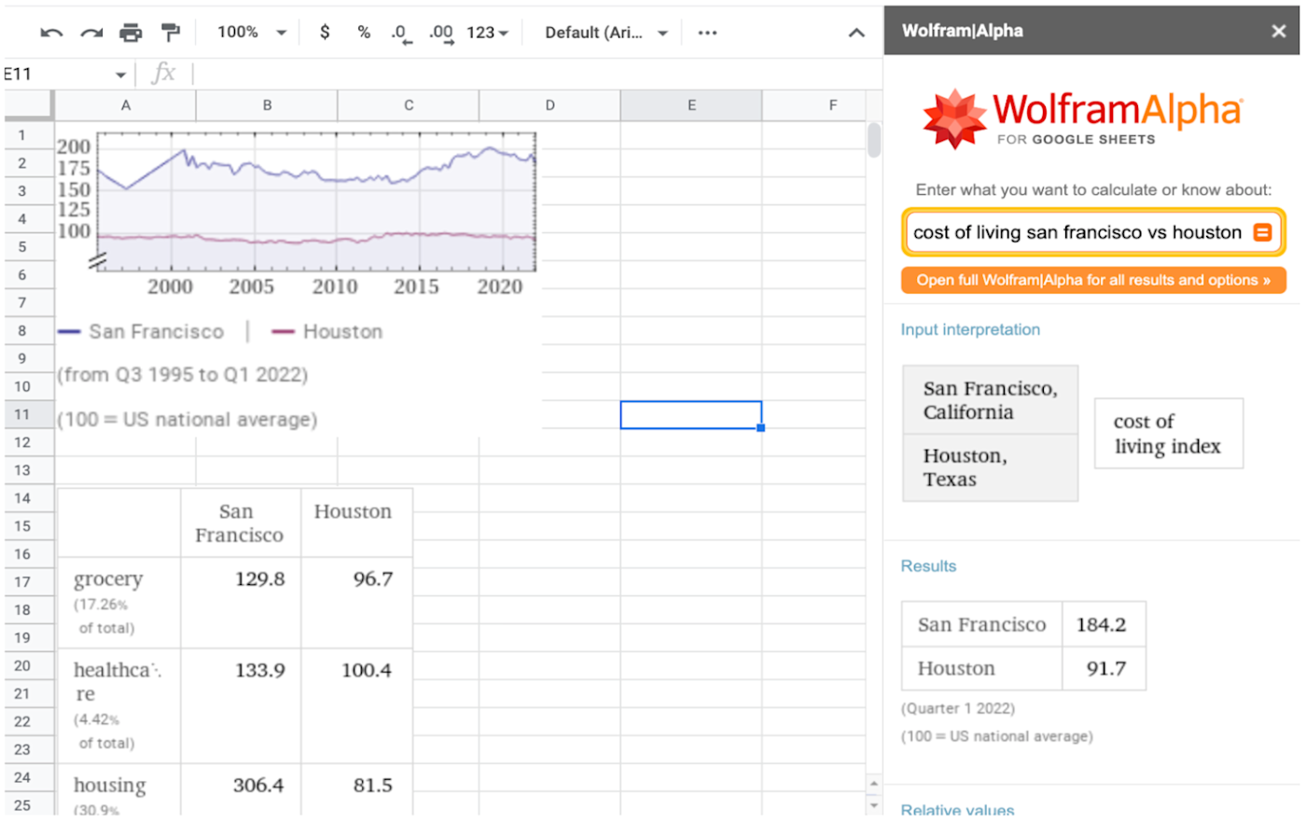Click the orange equals icon in query box
Screen dimensions: 1306x821
pos(1262,232)
